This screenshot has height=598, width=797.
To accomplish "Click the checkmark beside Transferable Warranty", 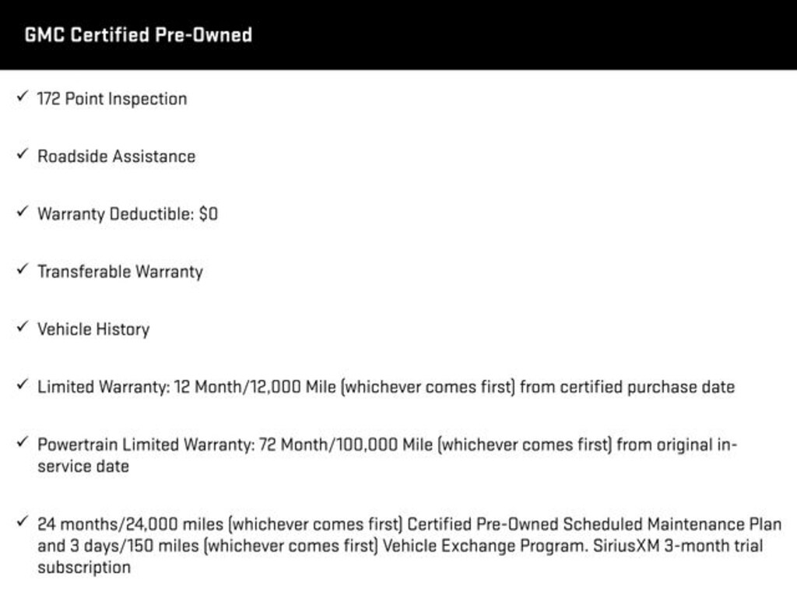I will tap(22, 269).
